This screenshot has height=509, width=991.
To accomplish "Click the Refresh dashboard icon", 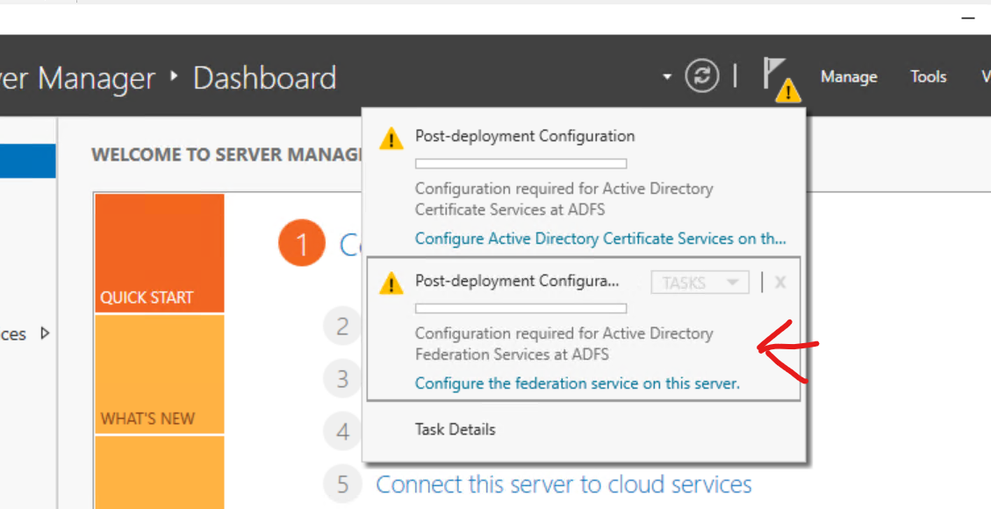I will coord(701,76).
